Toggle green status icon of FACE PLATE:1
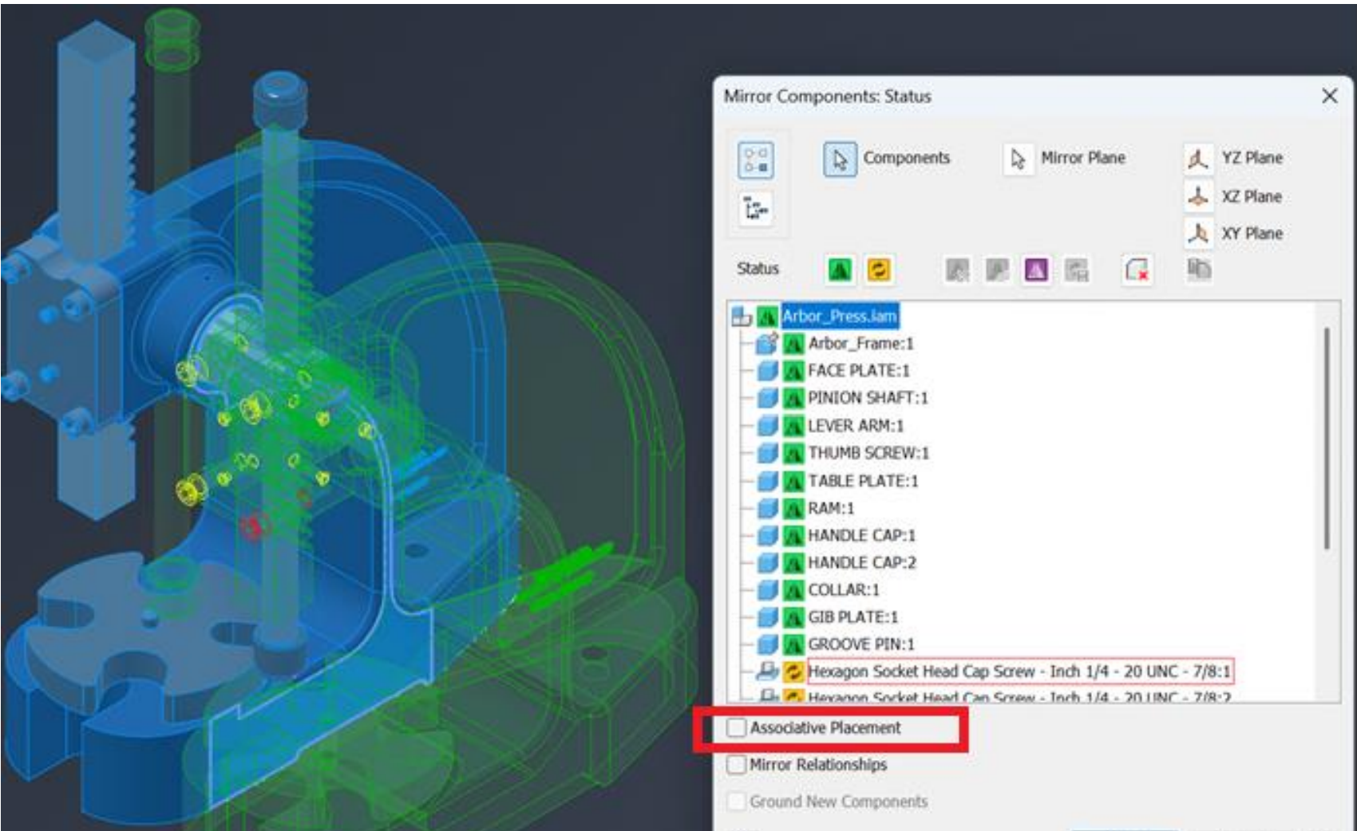Viewport: 1357px width, 831px height. (x=793, y=371)
